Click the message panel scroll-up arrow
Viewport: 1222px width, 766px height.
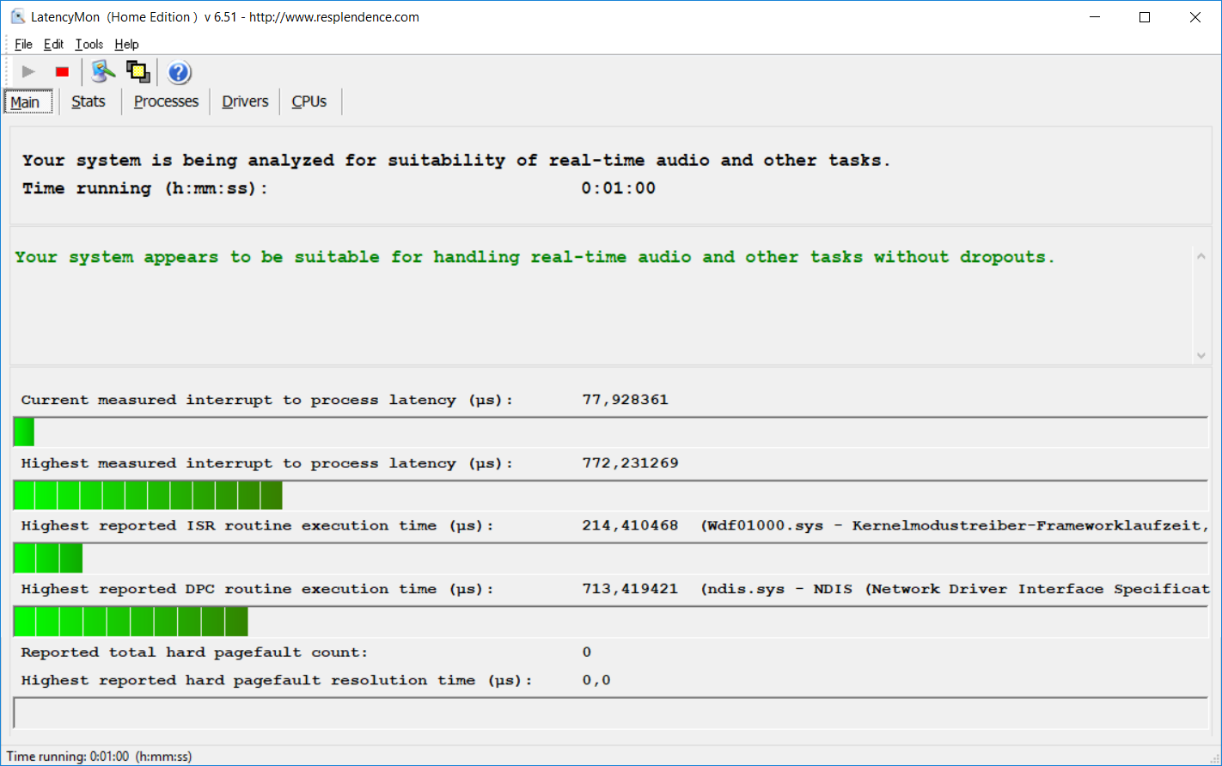(1201, 255)
